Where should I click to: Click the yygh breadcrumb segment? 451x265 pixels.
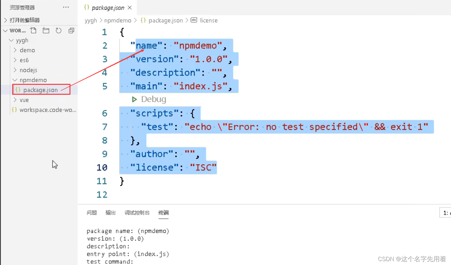click(x=91, y=20)
